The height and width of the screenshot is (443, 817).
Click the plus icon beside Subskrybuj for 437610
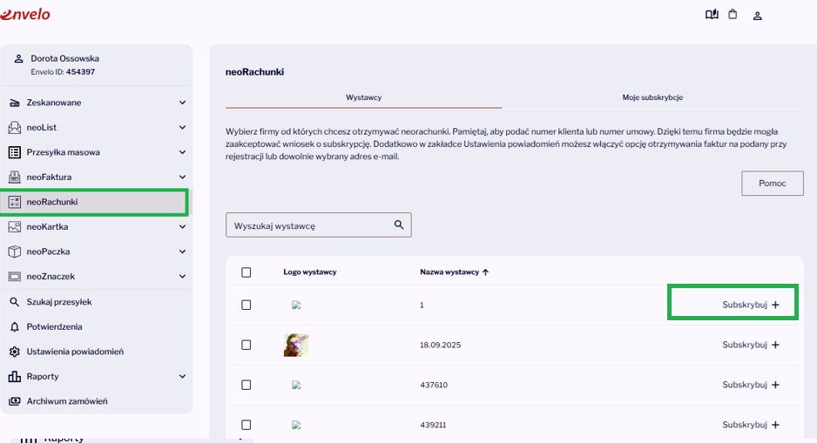pos(775,385)
